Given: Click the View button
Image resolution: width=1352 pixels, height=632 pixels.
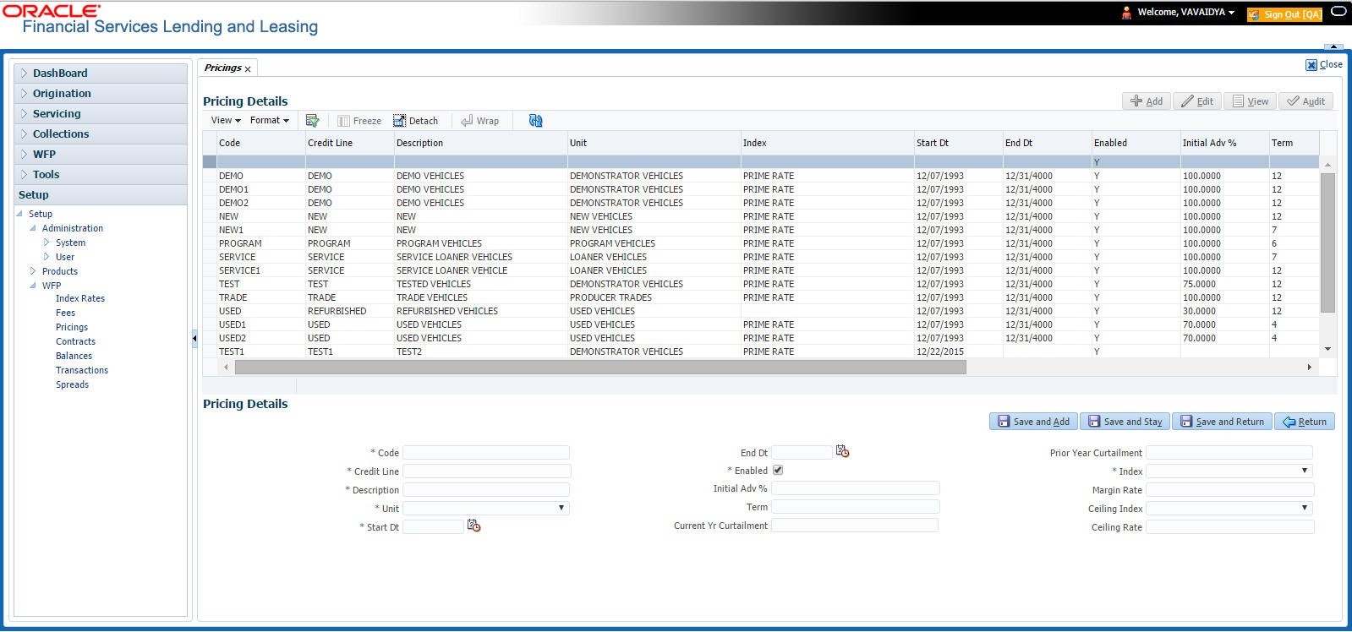Looking at the screenshot, I should pos(1251,101).
